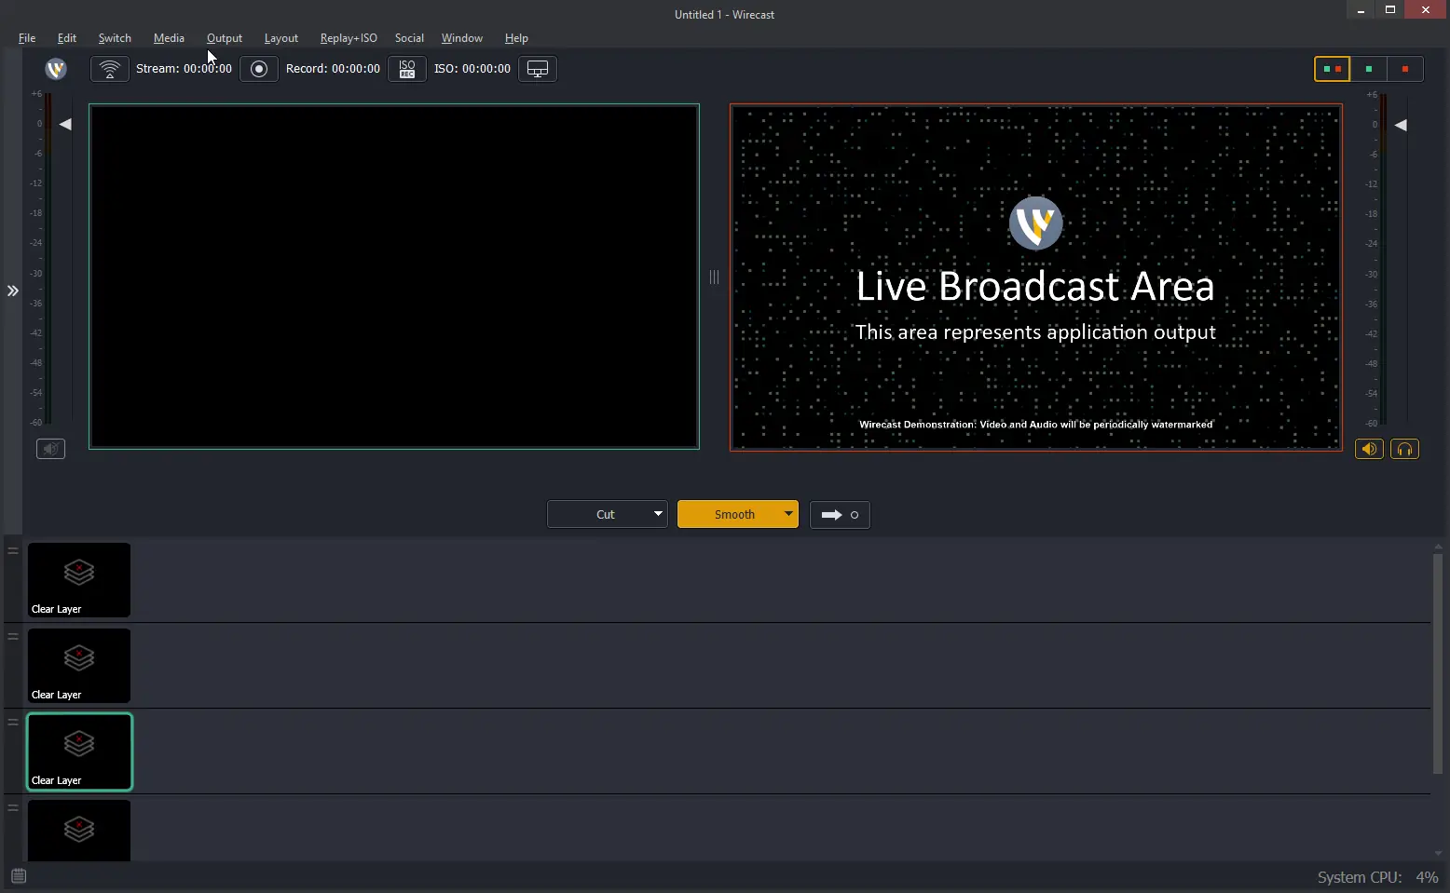Toggle the preview audio mute speaker button
1450x893 pixels.
tap(50, 449)
